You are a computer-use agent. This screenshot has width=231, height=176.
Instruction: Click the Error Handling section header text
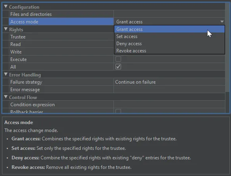point(25,75)
